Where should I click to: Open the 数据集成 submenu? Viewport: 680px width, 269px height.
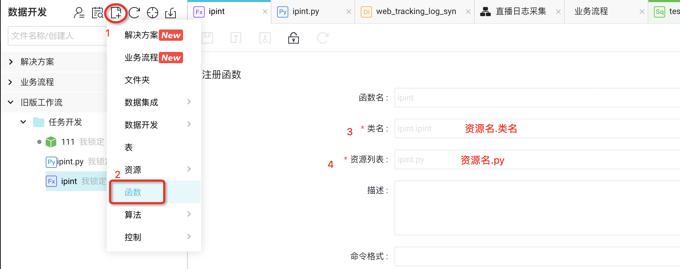[x=154, y=102]
